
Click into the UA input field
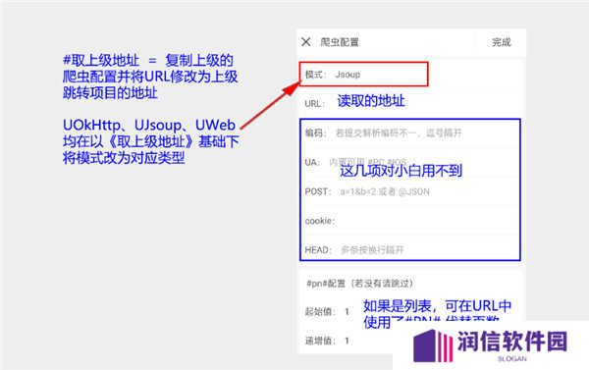410,162
